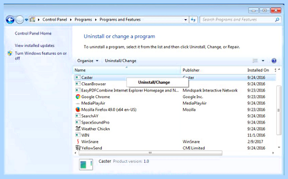Click the WinSnare red icon

click(x=78, y=142)
